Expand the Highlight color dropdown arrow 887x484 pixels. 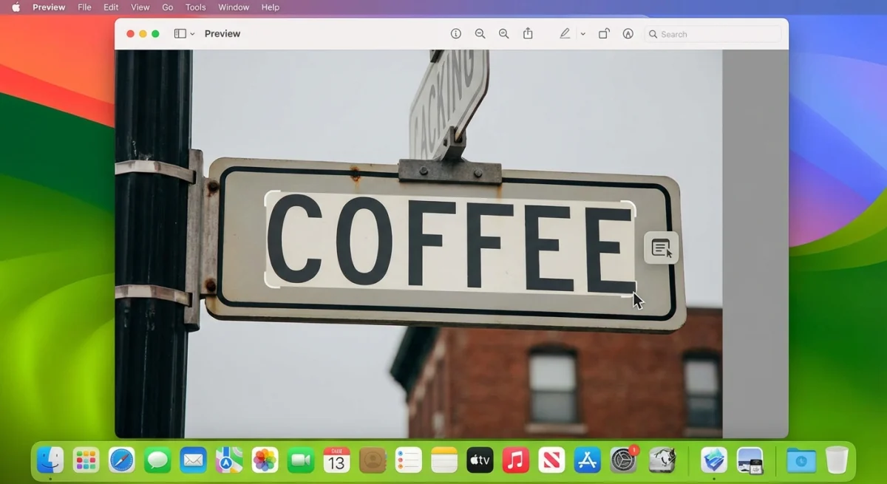tap(582, 34)
